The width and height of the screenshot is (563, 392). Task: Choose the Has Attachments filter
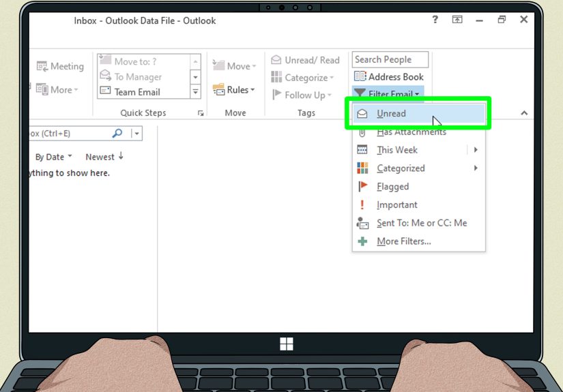[x=418, y=132]
